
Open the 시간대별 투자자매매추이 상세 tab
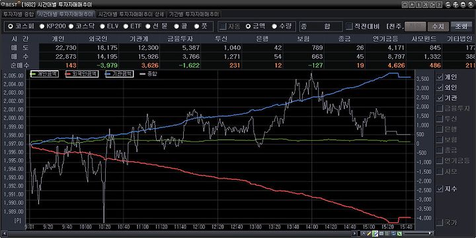(x=132, y=14)
